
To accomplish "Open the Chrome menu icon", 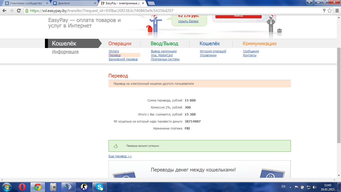I will pyautogui.click(x=337, y=11).
